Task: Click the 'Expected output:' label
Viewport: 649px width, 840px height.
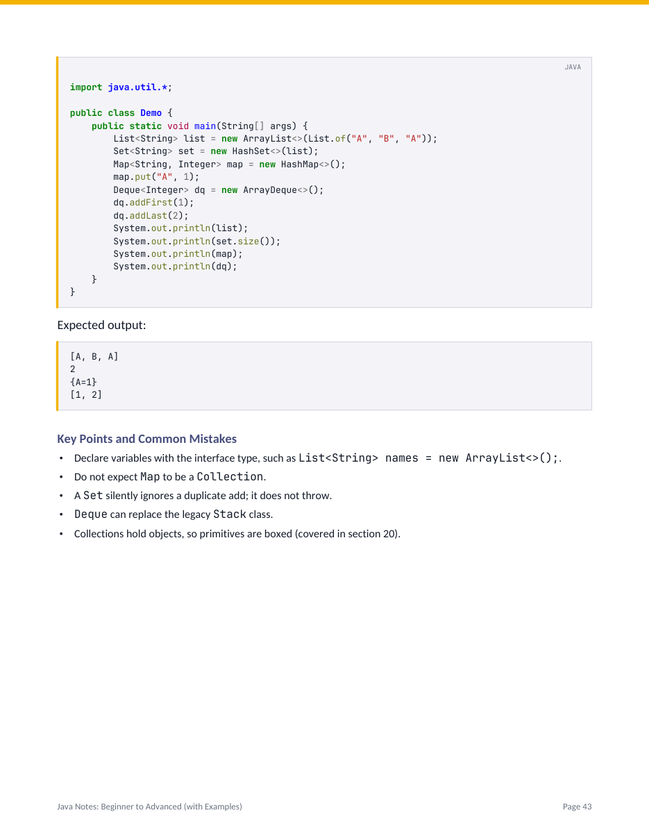Action: tap(101, 325)
